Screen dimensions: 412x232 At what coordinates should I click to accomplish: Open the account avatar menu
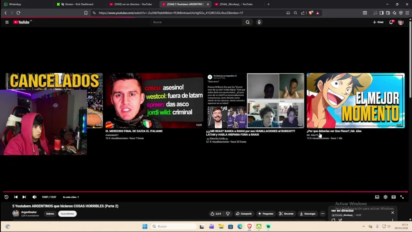click(401, 22)
